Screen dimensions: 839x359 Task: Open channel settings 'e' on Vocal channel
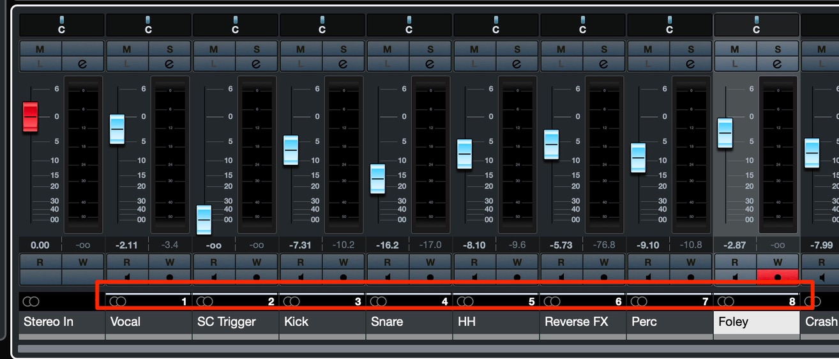pyautogui.click(x=169, y=64)
